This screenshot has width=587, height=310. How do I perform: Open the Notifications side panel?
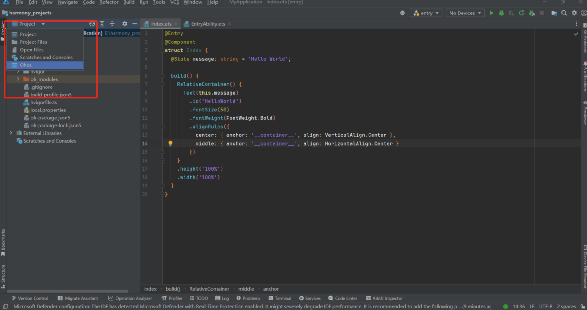(584, 76)
